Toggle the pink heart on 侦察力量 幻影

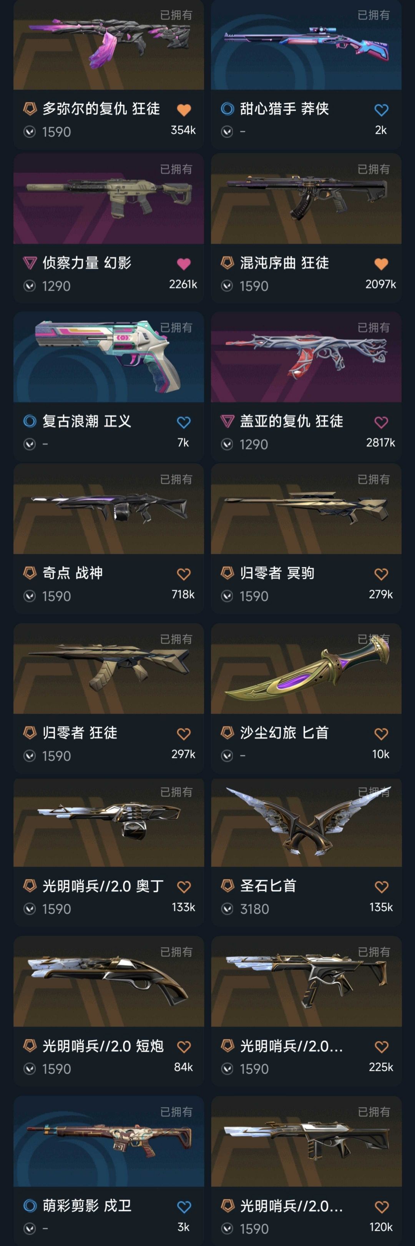coord(183,264)
